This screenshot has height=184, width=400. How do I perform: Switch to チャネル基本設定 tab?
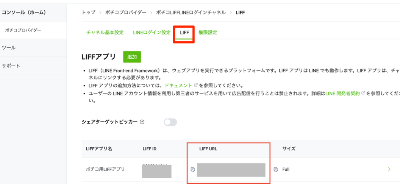coord(105,33)
